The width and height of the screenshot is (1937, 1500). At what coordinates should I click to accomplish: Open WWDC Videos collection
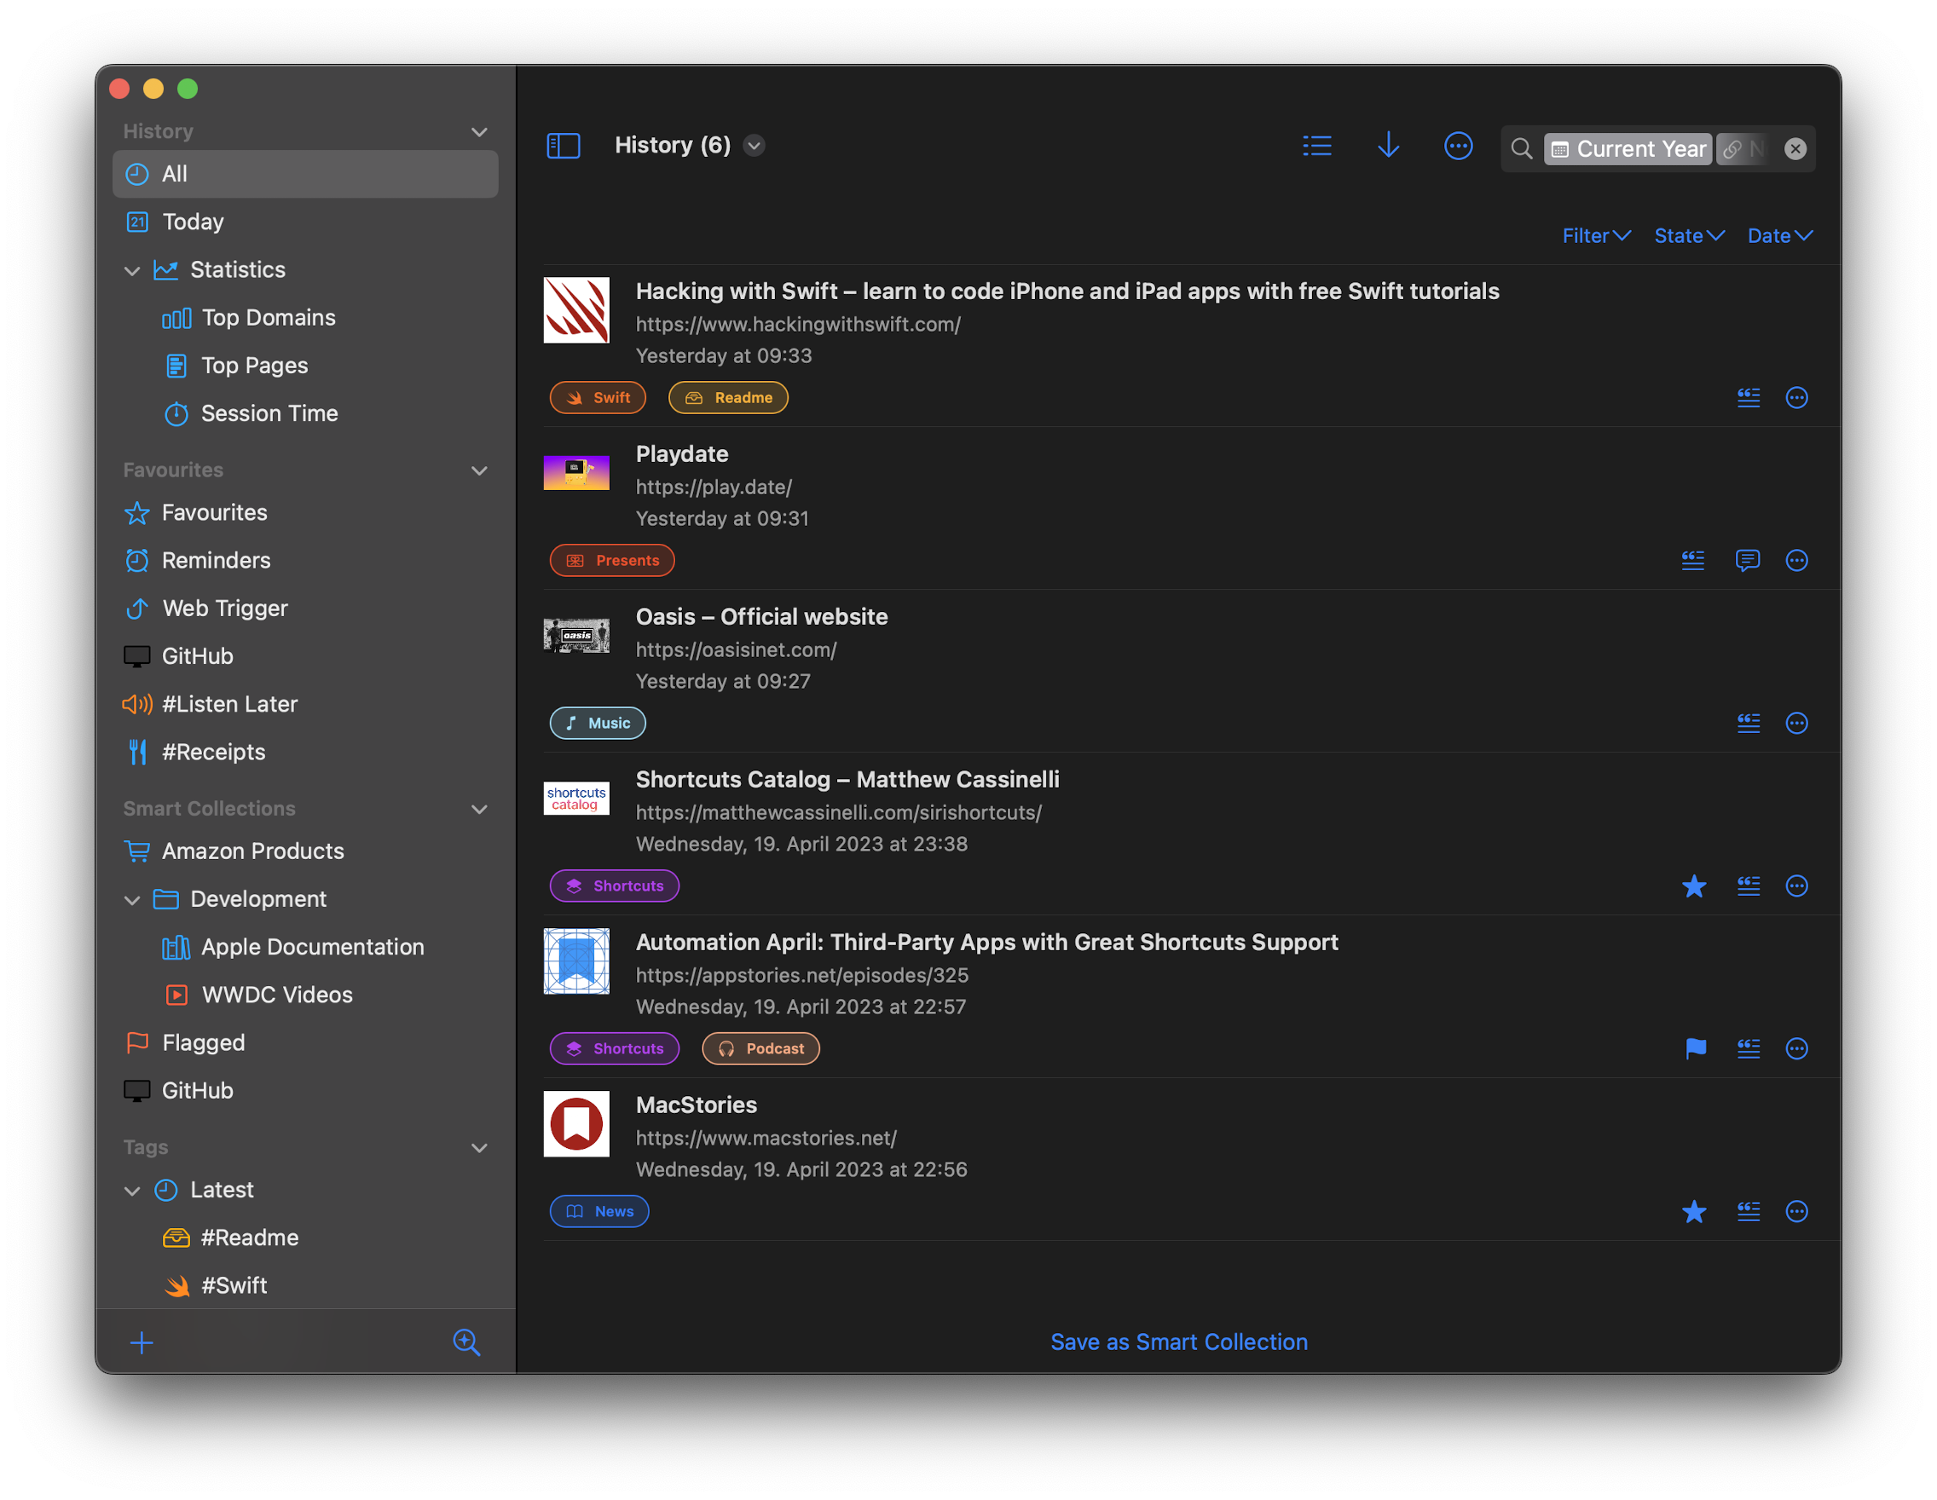point(305,995)
